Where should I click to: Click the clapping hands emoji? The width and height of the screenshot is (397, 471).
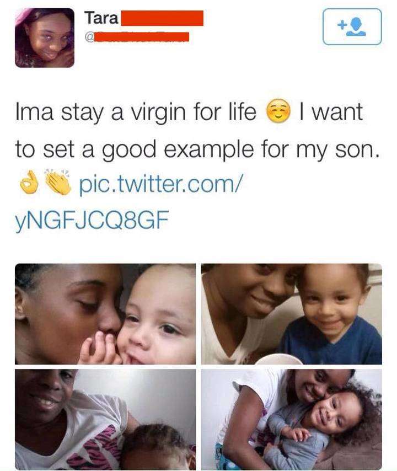tap(58, 182)
